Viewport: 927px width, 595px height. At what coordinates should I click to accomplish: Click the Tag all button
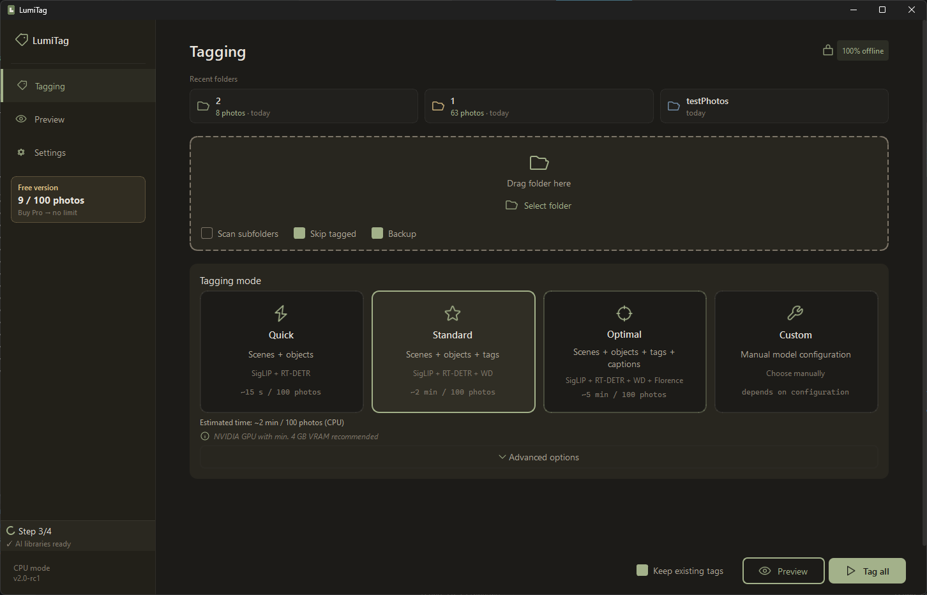pos(867,571)
